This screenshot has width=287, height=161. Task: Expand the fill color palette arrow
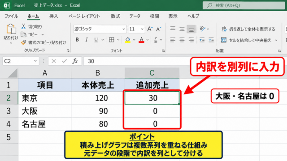point(134,40)
